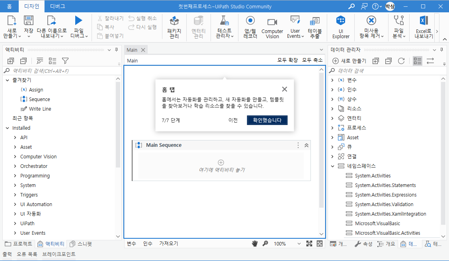Click the add activity plus icon
Image resolution: width=449 pixels, height=261 pixels.
point(221,162)
